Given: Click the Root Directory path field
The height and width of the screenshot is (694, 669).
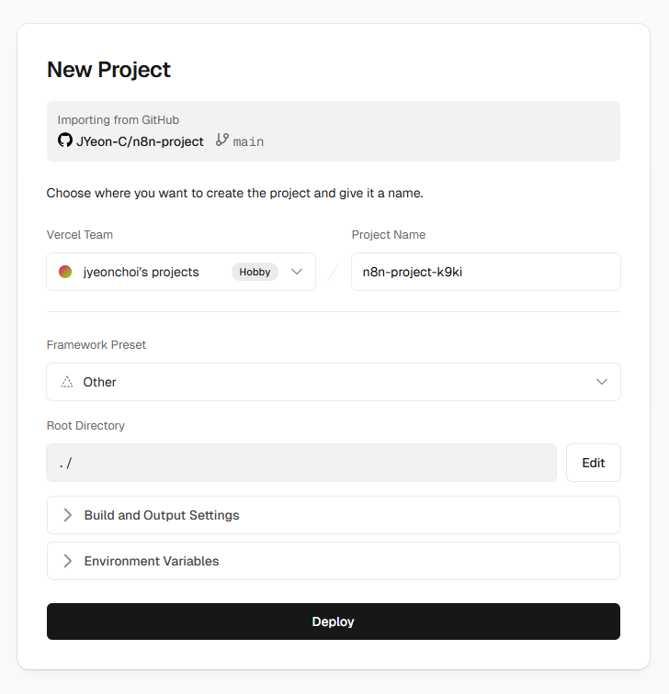Looking at the screenshot, I should point(301,463).
